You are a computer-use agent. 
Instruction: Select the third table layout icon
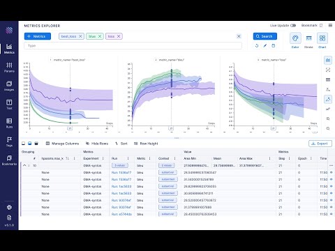click(36, 144)
